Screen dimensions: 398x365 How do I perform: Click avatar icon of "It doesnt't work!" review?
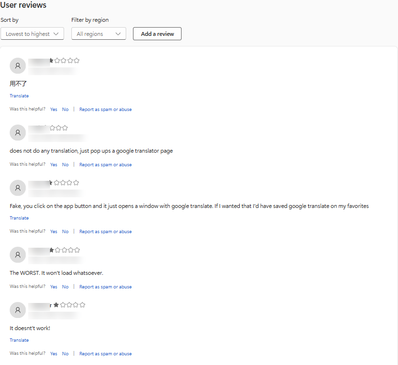point(18,310)
